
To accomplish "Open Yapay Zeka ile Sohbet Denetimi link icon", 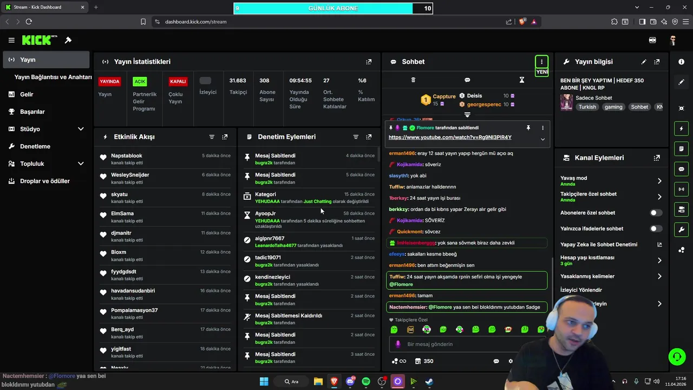I will tap(659, 245).
